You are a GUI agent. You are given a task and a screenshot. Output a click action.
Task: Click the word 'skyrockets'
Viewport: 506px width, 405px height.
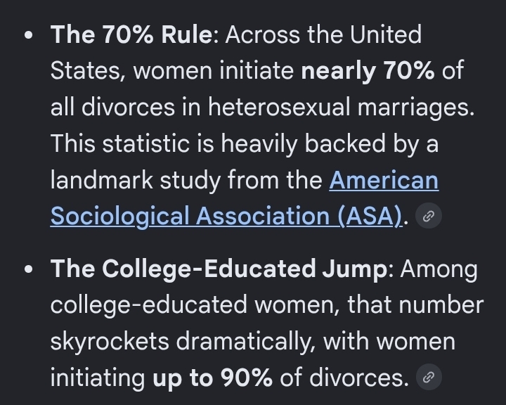pyautogui.click(x=110, y=342)
